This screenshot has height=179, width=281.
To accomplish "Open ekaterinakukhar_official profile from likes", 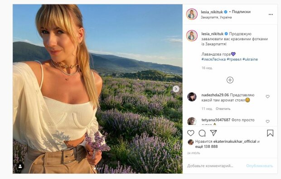I will [x=235, y=141].
